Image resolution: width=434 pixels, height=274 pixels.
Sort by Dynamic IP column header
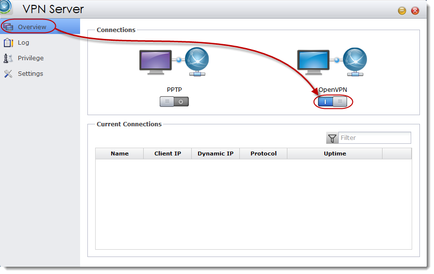(x=215, y=154)
